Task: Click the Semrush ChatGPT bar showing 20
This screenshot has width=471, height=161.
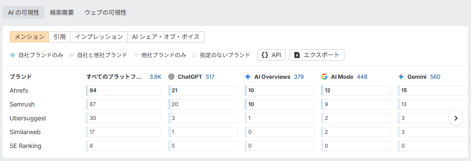Action: [x=203, y=104]
